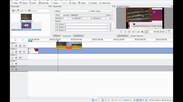
Task: Click the delete clip trash icon
Action: point(26,11)
